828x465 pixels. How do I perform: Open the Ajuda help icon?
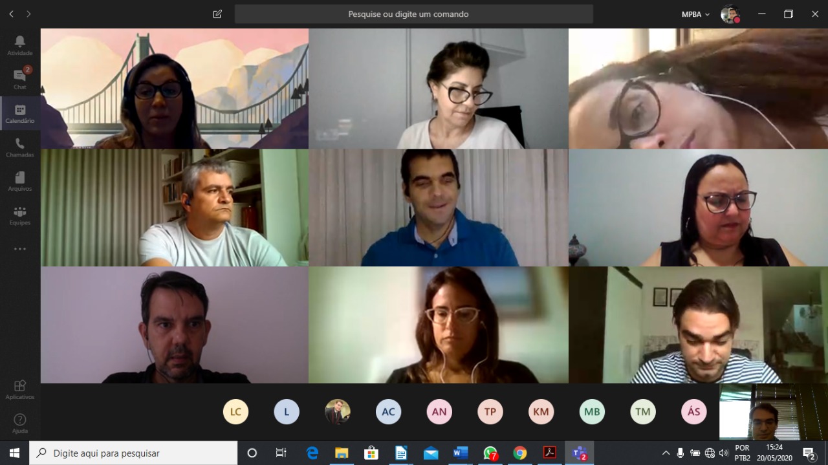(x=20, y=423)
